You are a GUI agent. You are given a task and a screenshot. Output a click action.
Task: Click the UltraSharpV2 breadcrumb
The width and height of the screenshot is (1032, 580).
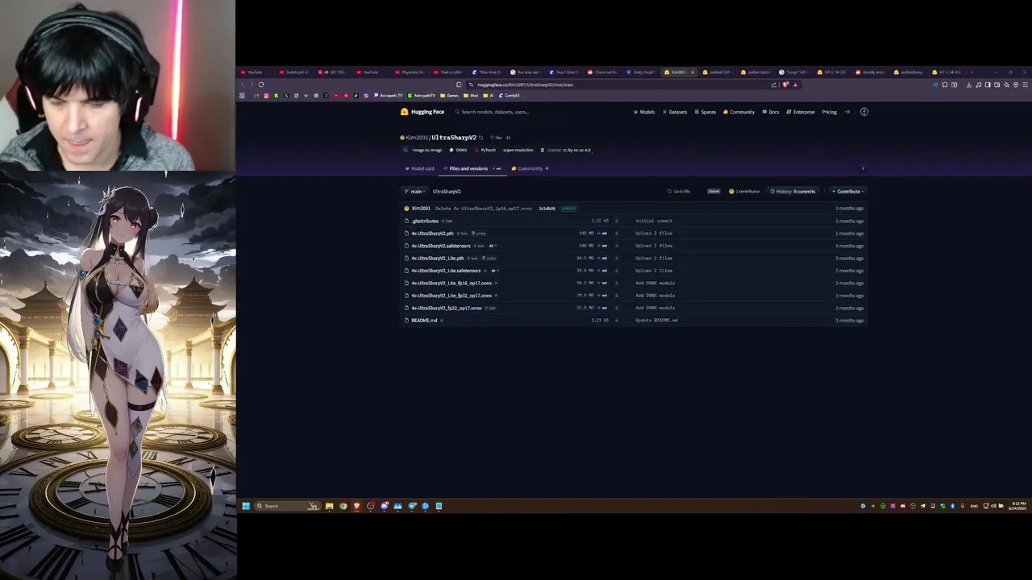[x=447, y=192]
